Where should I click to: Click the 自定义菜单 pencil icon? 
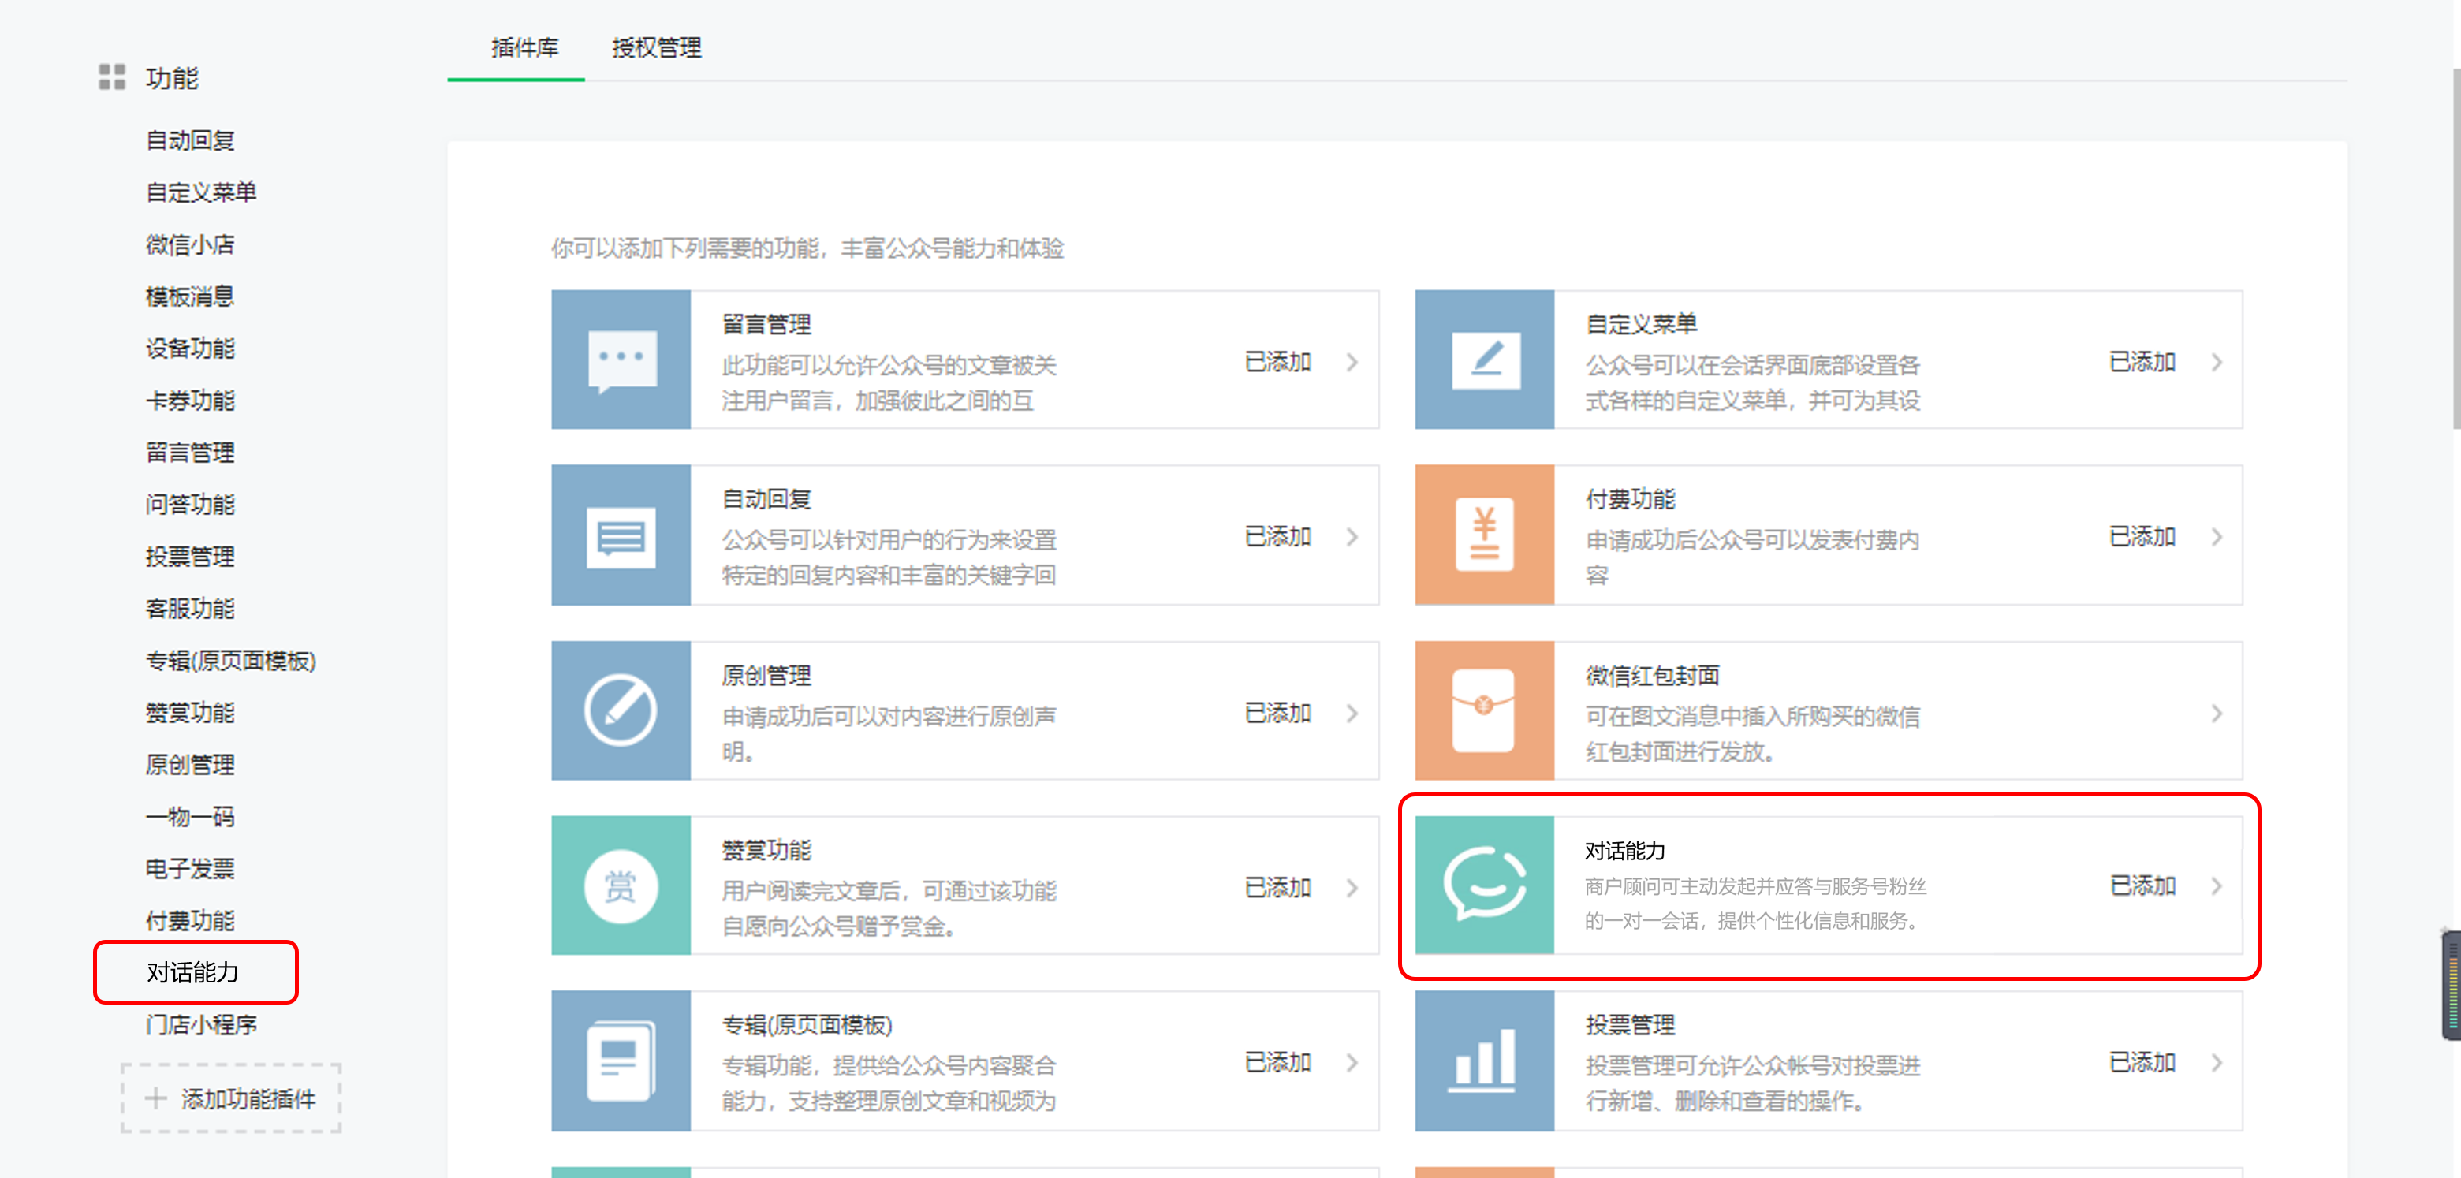coord(1485,360)
